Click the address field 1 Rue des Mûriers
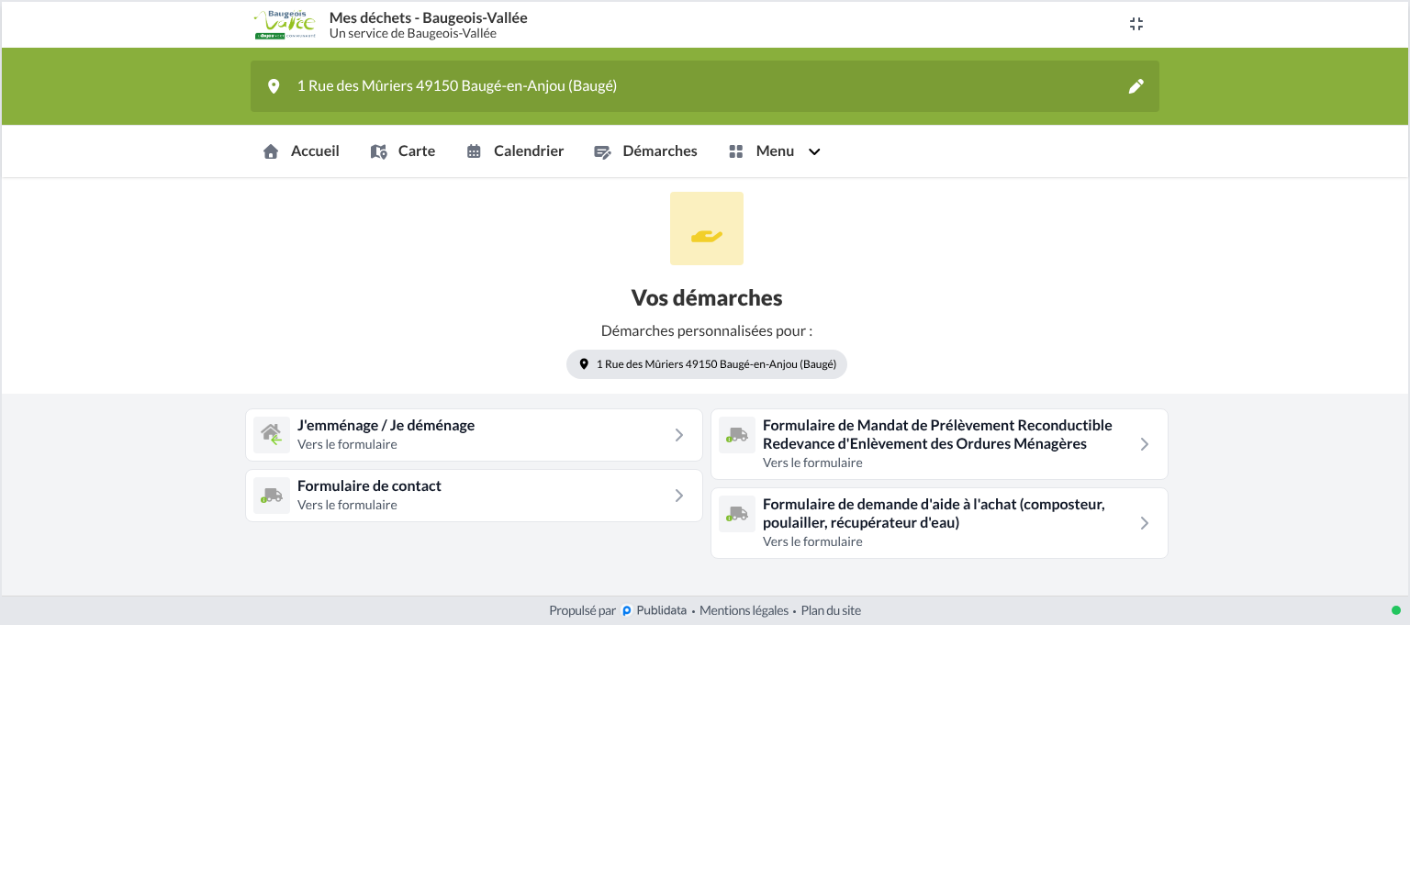This screenshot has width=1410, height=881. coord(705,86)
